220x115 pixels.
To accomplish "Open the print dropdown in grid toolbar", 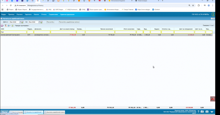I will point(9,26).
